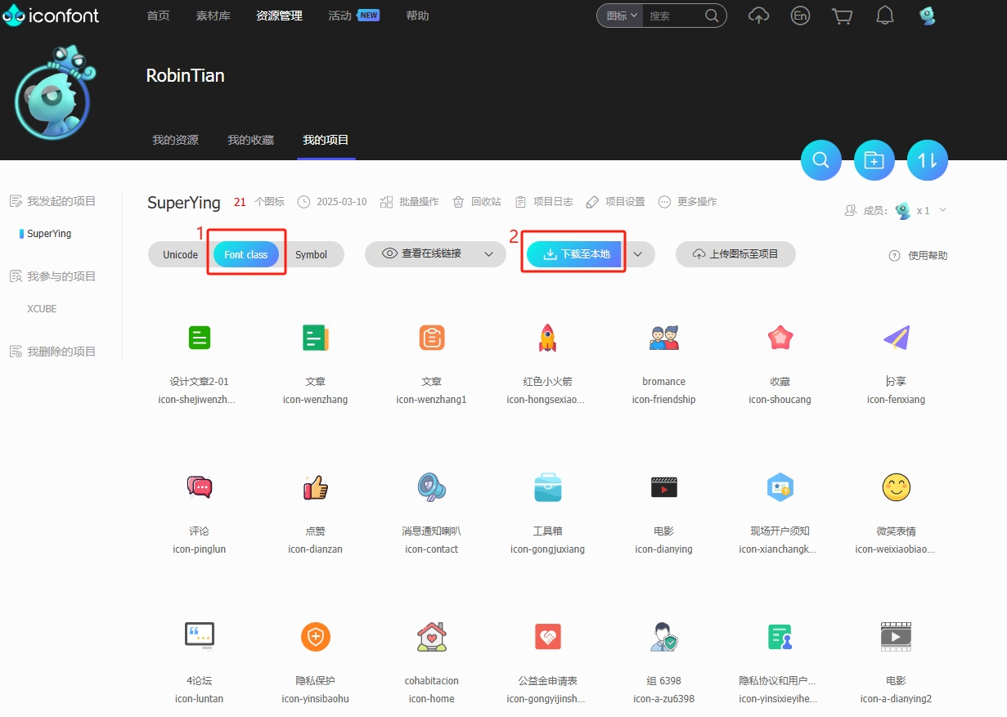The width and height of the screenshot is (1007, 717).
Task: Switch to Unicode mode
Action: pyautogui.click(x=178, y=254)
